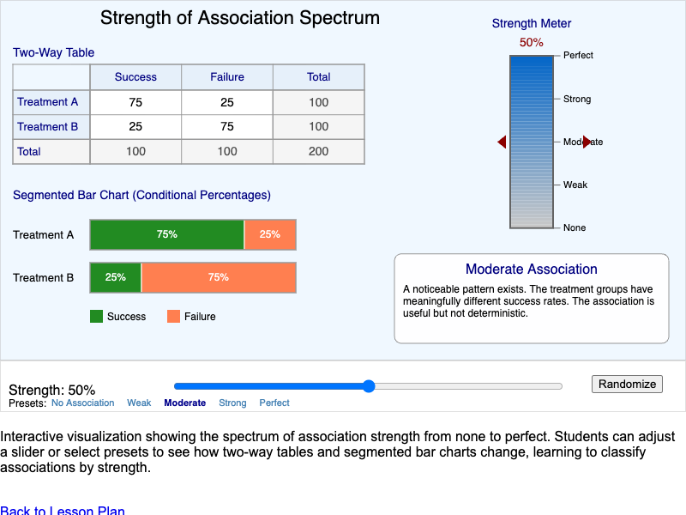Click the Treatment A row label in table

[x=45, y=102]
